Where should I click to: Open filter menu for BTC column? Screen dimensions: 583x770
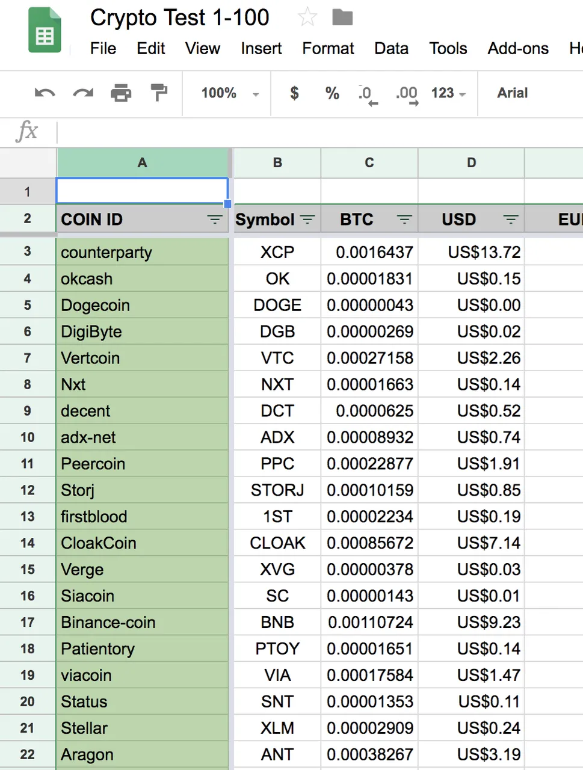[x=404, y=220]
